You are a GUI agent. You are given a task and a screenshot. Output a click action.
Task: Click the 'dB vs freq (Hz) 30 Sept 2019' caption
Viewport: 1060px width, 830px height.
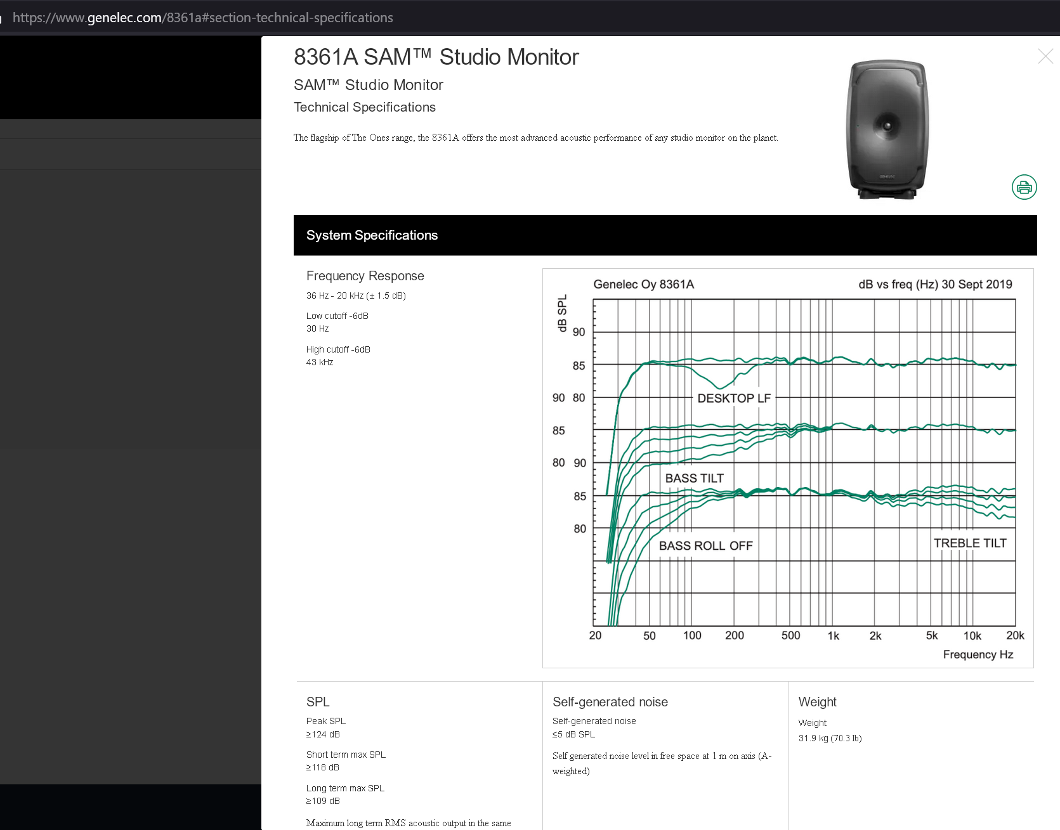935,284
